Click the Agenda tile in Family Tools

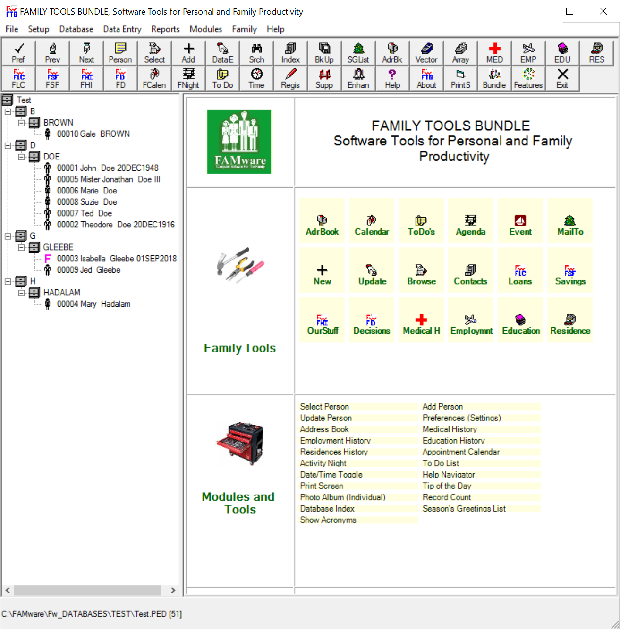click(471, 221)
